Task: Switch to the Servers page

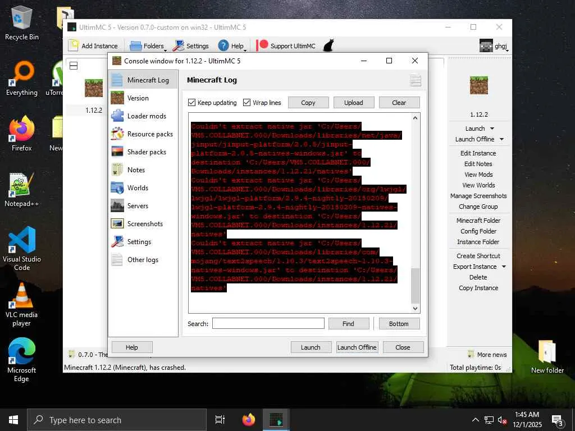Action: tap(143, 205)
